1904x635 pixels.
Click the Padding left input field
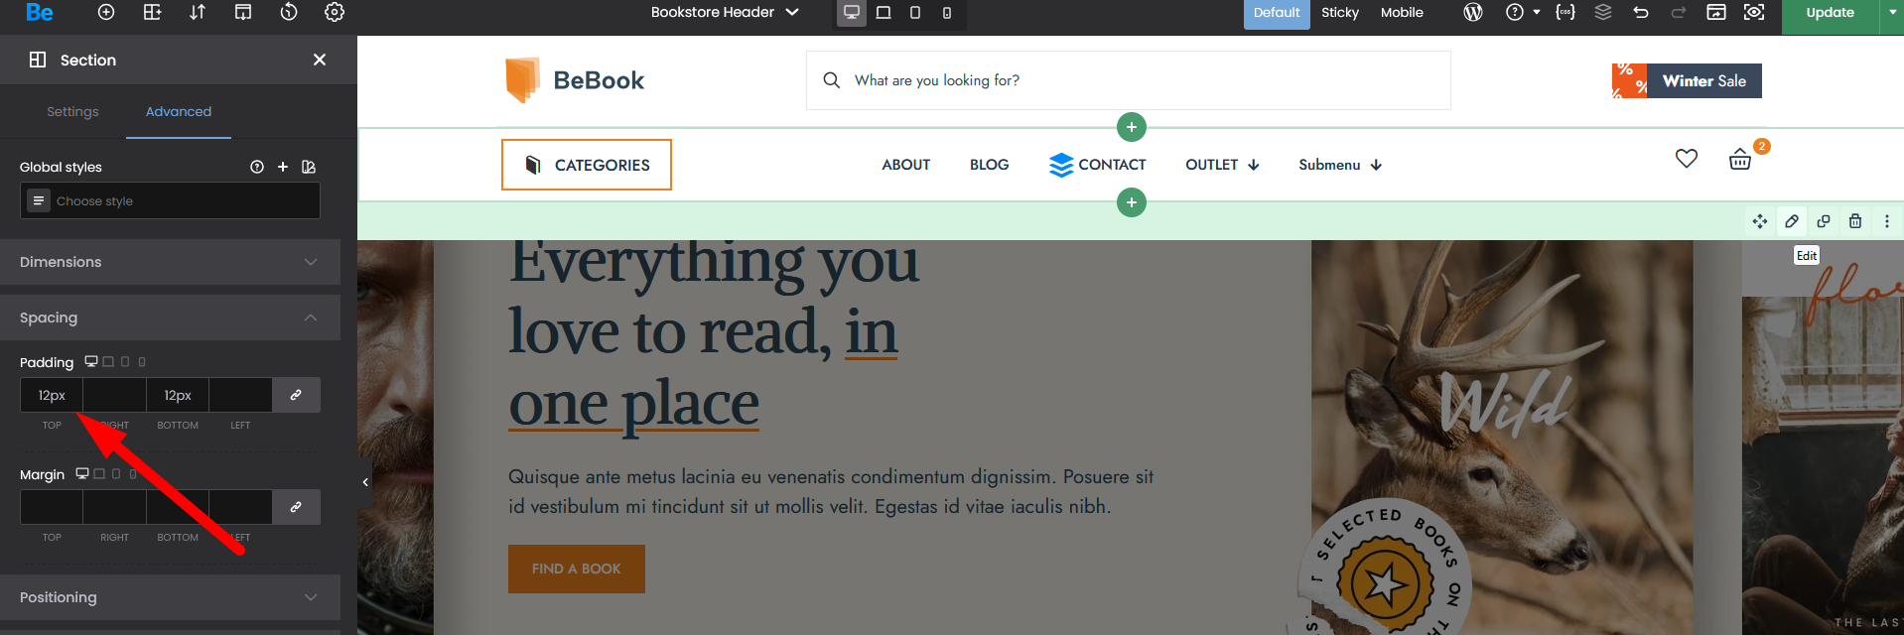tap(240, 395)
